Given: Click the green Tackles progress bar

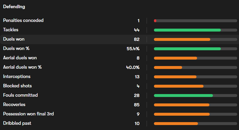Looking at the screenshot, I should (187, 30).
